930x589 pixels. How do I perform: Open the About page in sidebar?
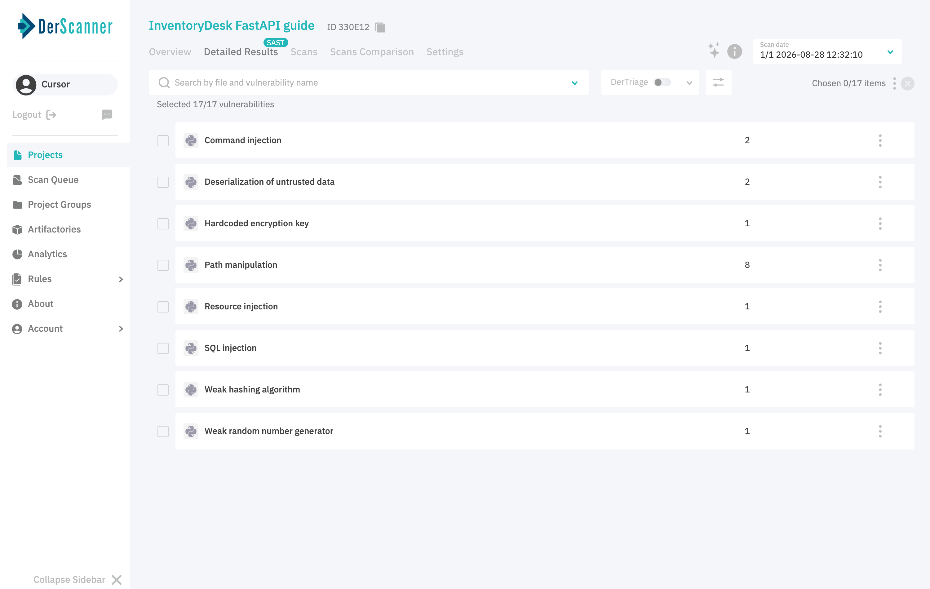coord(69,303)
